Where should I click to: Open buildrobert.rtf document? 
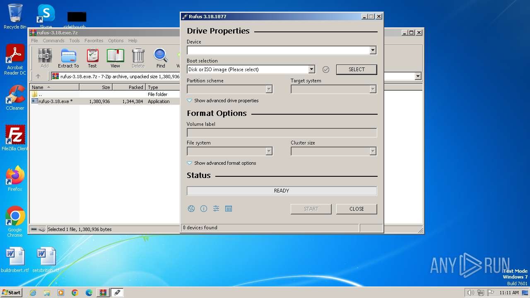tap(15, 260)
